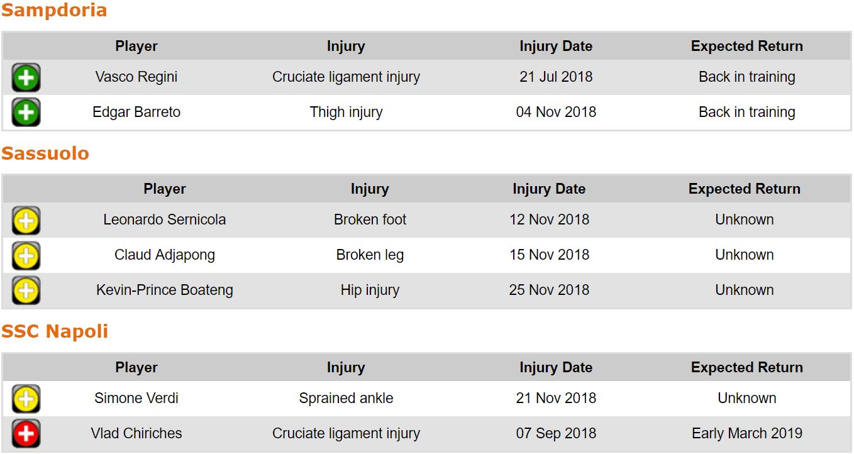Click Claud Adjapong's Broken leg cell
The width and height of the screenshot is (854, 454).
(x=370, y=255)
